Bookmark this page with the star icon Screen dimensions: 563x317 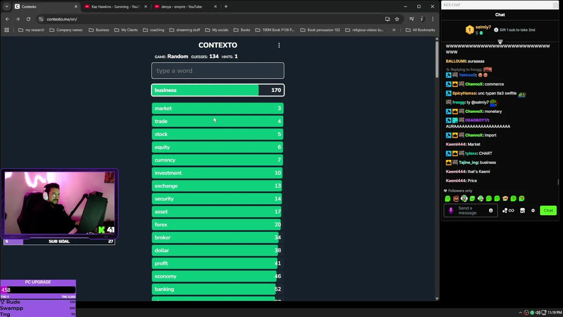pyautogui.click(x=397, y=19)
